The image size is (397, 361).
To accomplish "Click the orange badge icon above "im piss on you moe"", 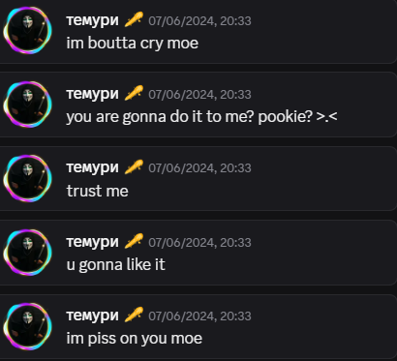I will [134, 315].
